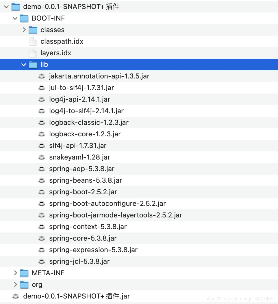Click the classpath.idx file icon

(33, 41)
